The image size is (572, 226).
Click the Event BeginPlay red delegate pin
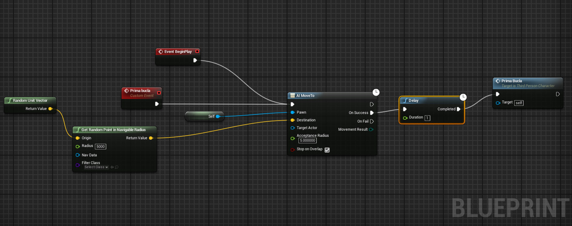click(x=197, y=51)
